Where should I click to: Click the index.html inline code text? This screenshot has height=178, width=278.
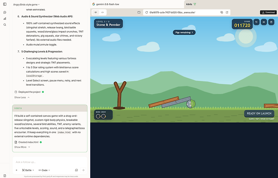tap(64, 132)
